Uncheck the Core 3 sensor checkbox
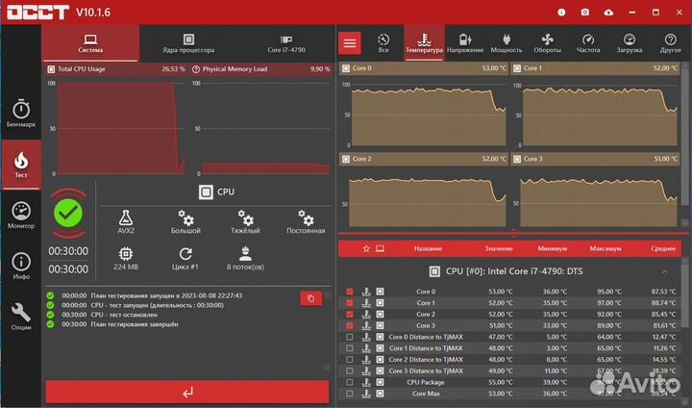Viewport: 692px width, 408px height. [x=350, y=326]
